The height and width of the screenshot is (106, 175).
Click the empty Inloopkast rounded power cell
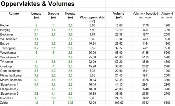(x=167, y=98)
